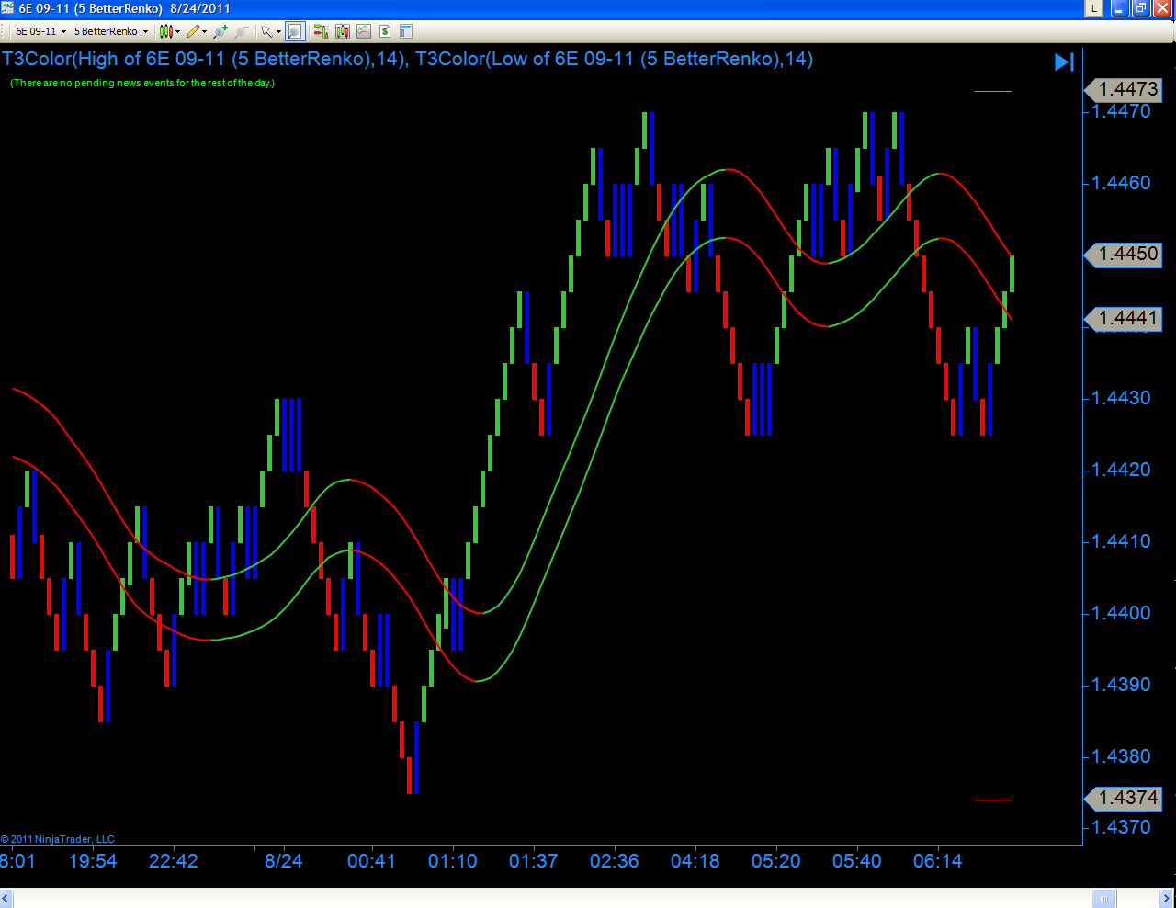Click the 05:40 time axis label

856,861
